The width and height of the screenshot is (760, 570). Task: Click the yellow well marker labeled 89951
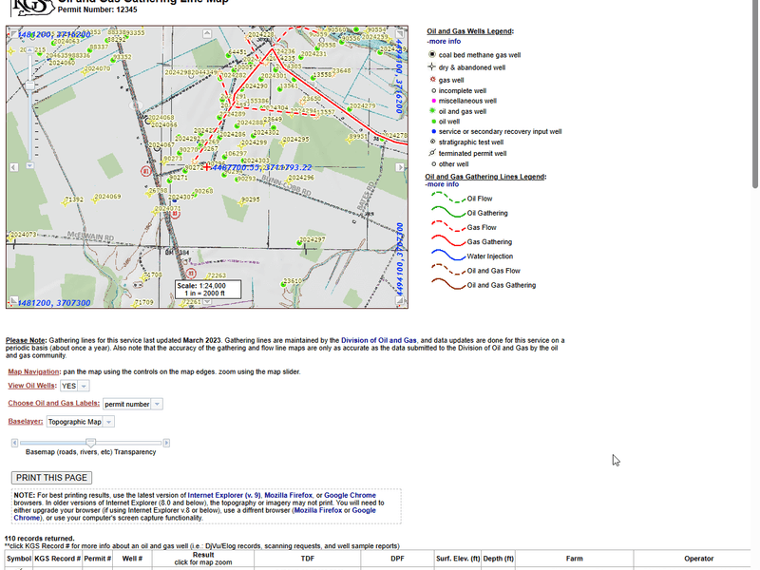(349, 140)
